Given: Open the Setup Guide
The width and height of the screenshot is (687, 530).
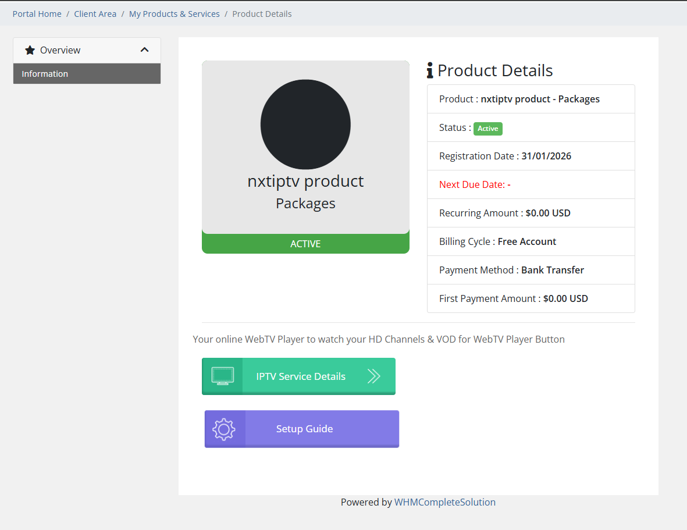Looking at the screenshot, I should click(x=304, y=429).
